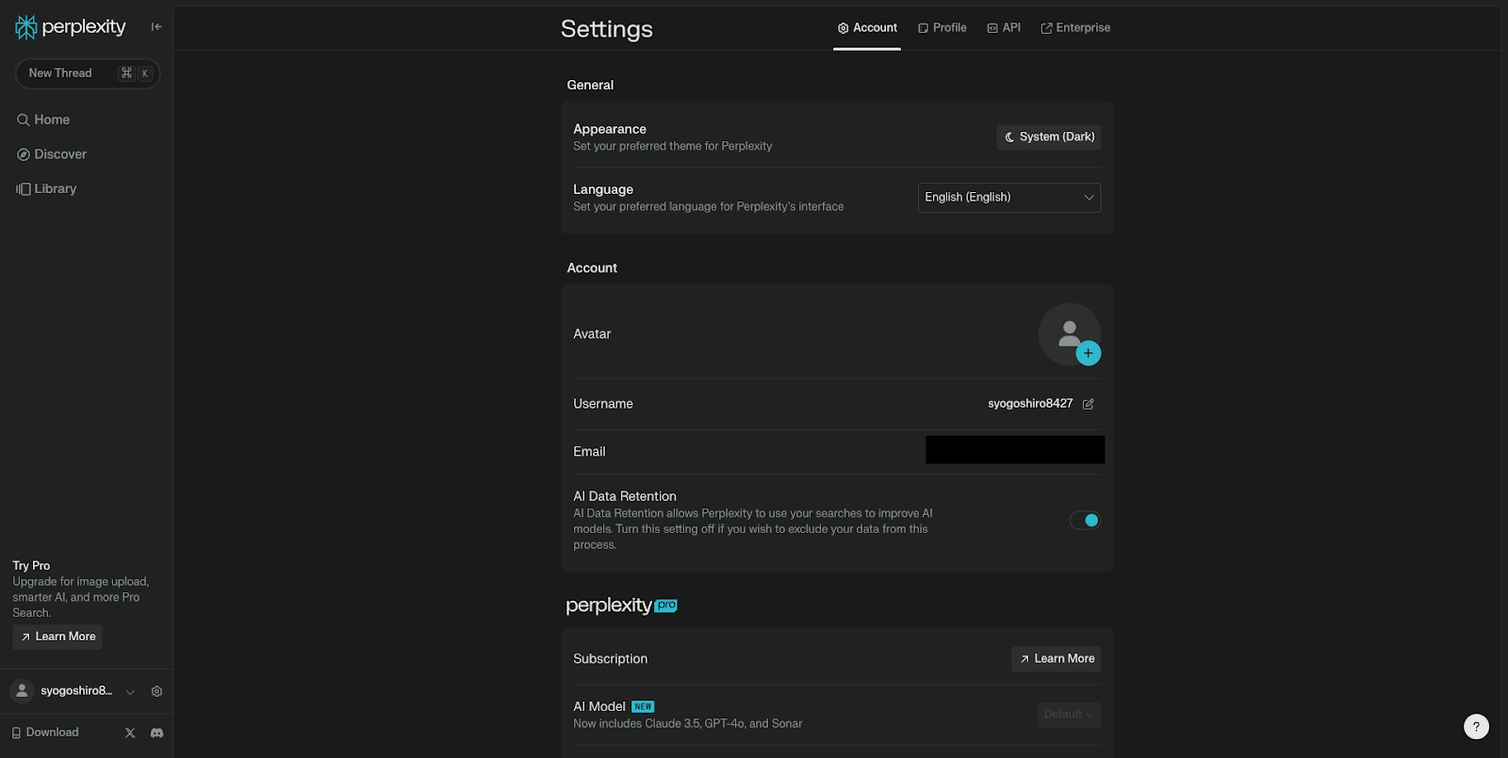Toggle AI Data Retention switch

point(1085,520)
